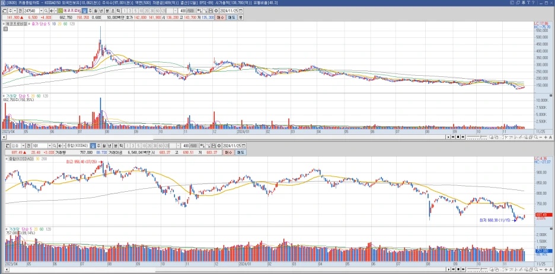Select the weekly (주) period in the lower chart
555x274 pixels.
pyautogui.click(x=99, y=146)
